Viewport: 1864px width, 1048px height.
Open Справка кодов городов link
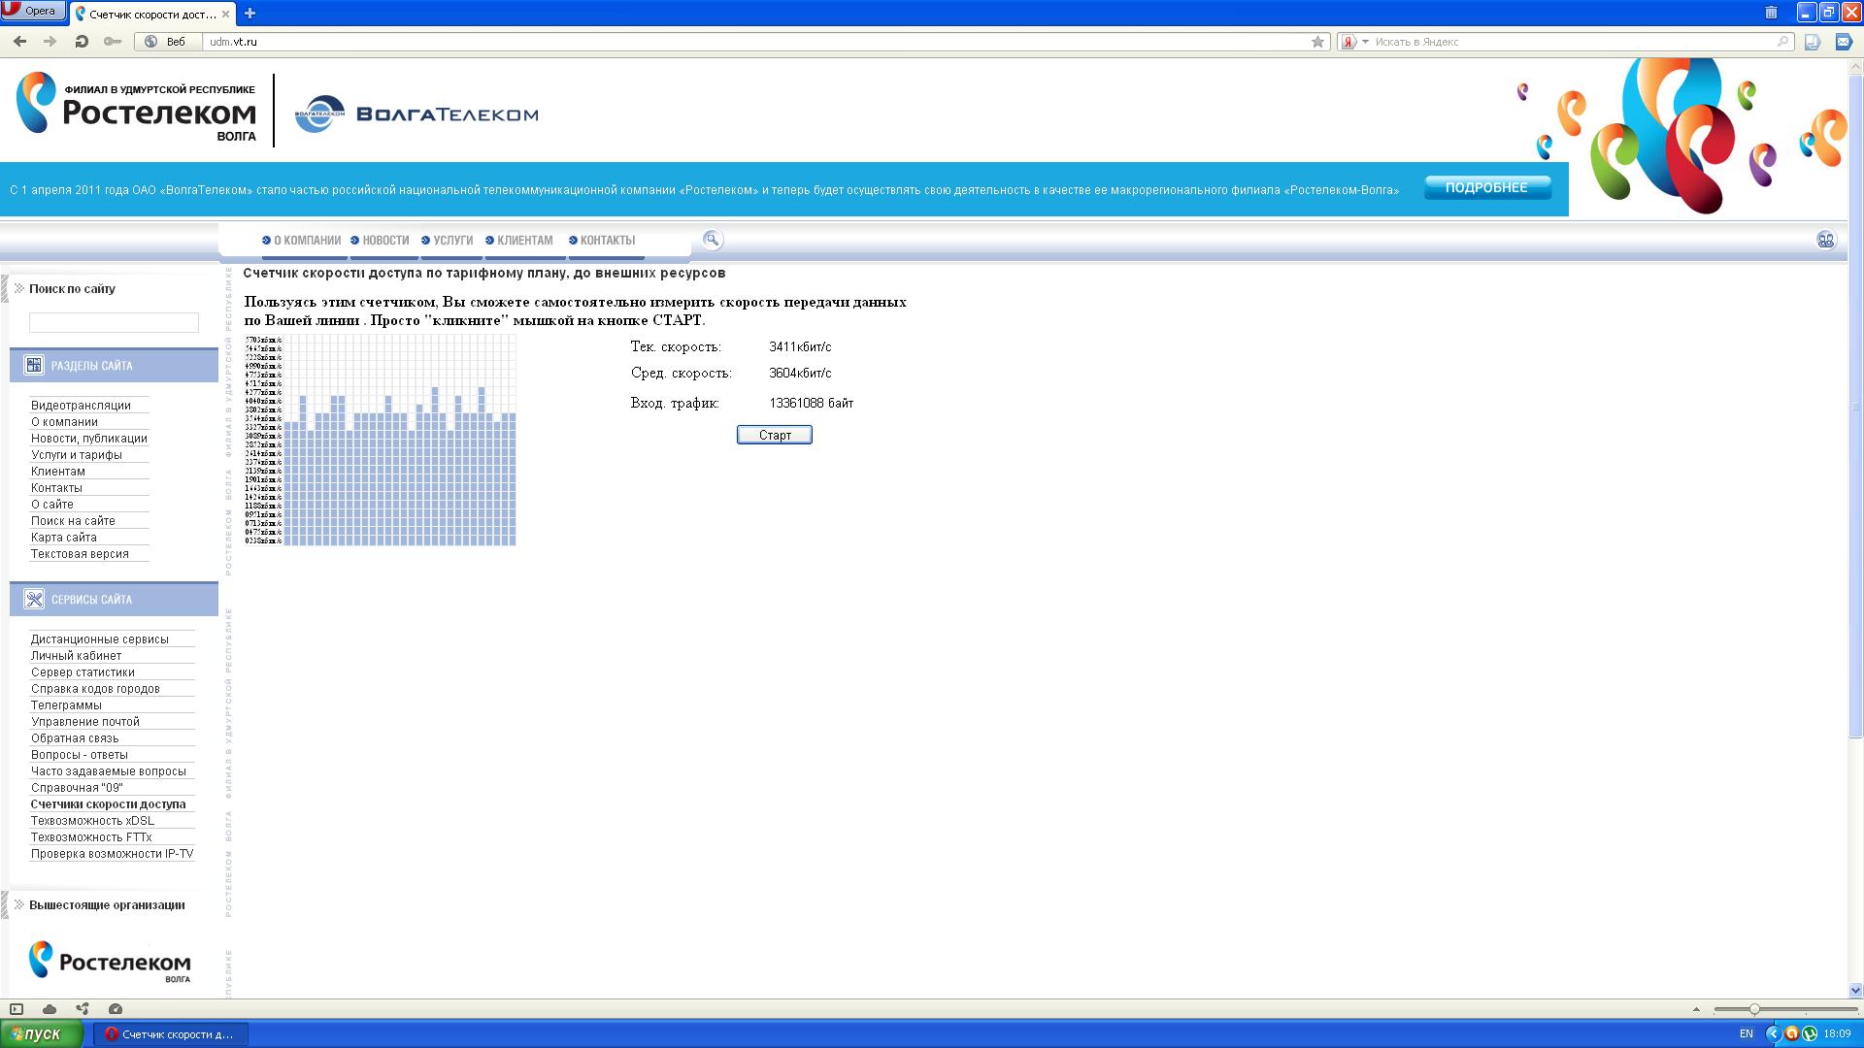click(95, 688)
